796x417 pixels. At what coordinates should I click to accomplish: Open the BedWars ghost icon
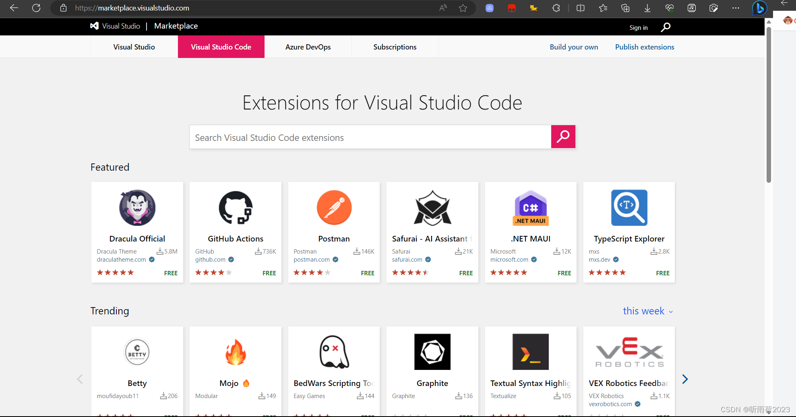(x=334, y=352)
